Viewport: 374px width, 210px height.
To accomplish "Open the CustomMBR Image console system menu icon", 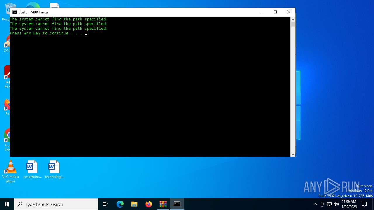I will [15, 12].
